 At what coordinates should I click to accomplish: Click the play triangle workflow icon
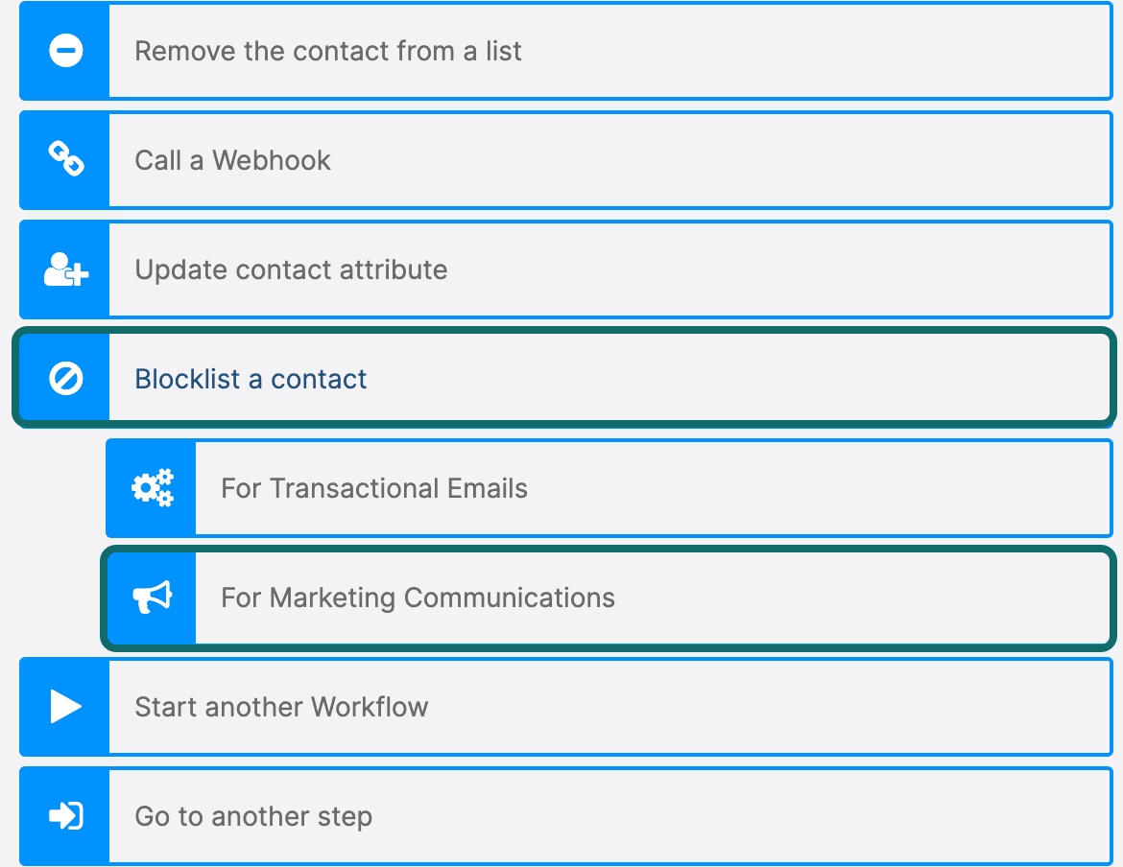point(65,707)
